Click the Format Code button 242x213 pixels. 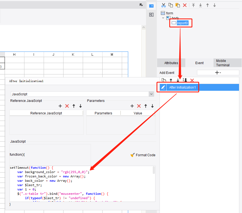[x=143, y=155]
